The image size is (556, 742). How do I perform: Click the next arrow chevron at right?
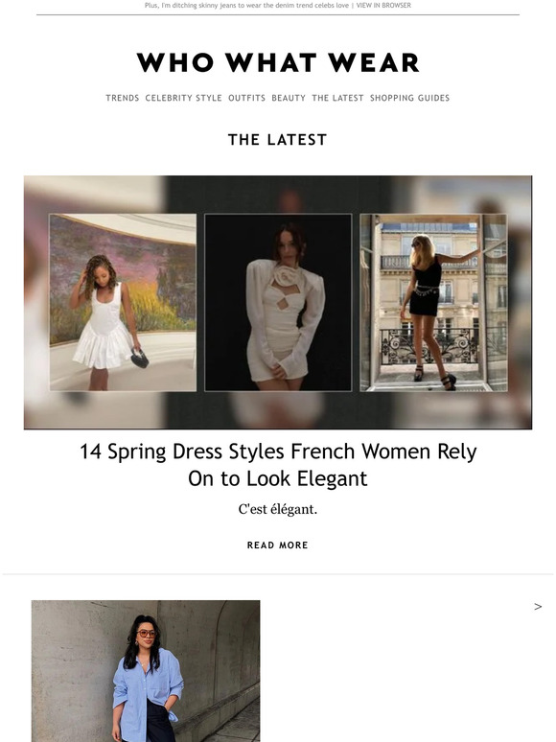(538, 607)
